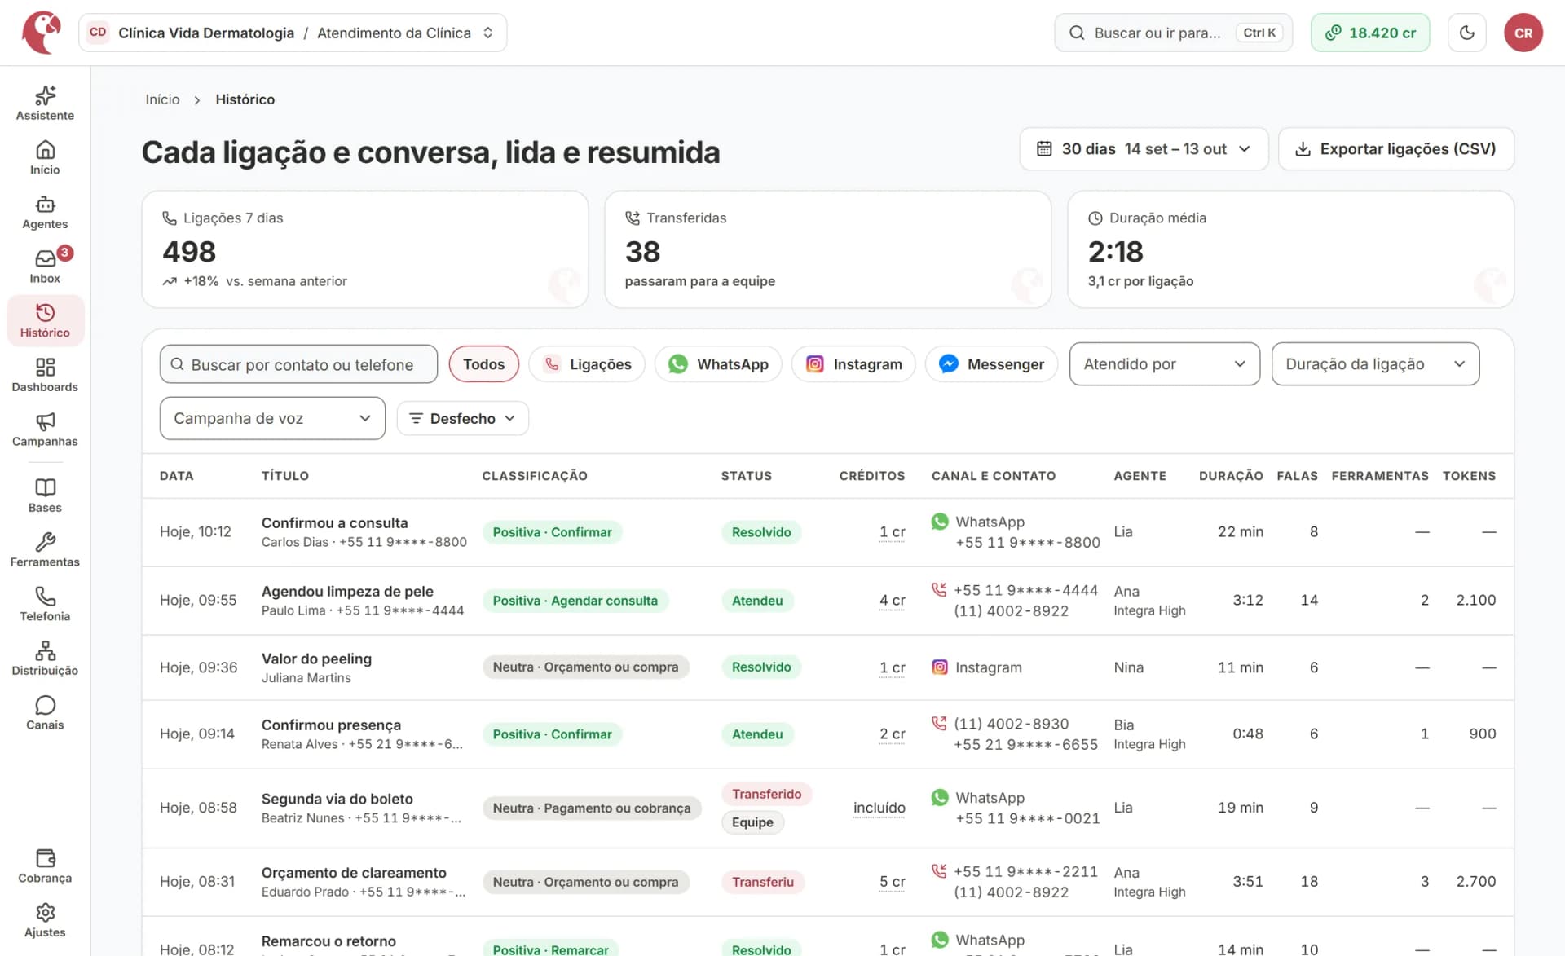Sort by the DURAÇÃO column header
The image size is (1565, 956).
pos(1231,476)
